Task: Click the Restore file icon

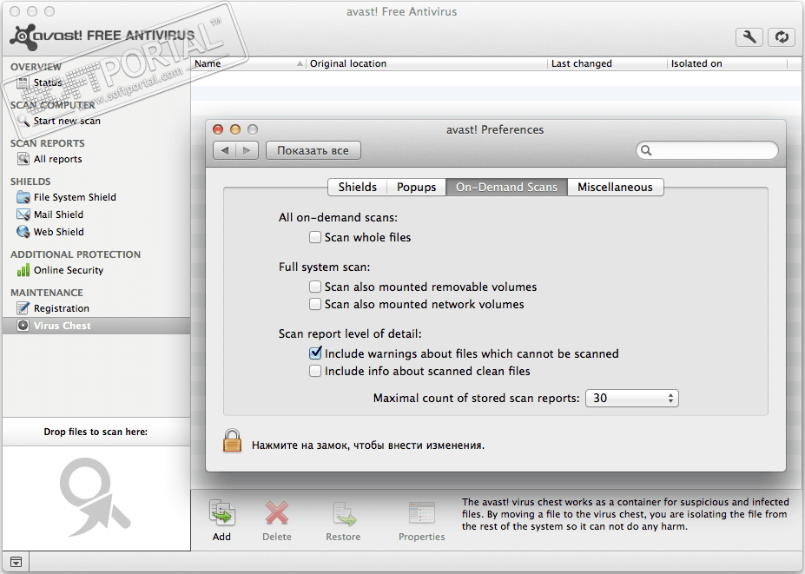Action: pos(344,514)
